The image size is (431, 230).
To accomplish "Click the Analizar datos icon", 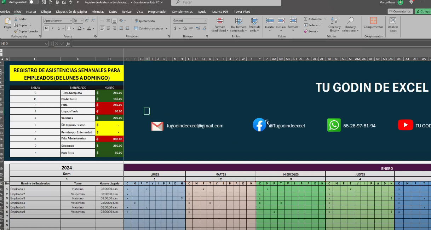I will click(x=393, y=24).
